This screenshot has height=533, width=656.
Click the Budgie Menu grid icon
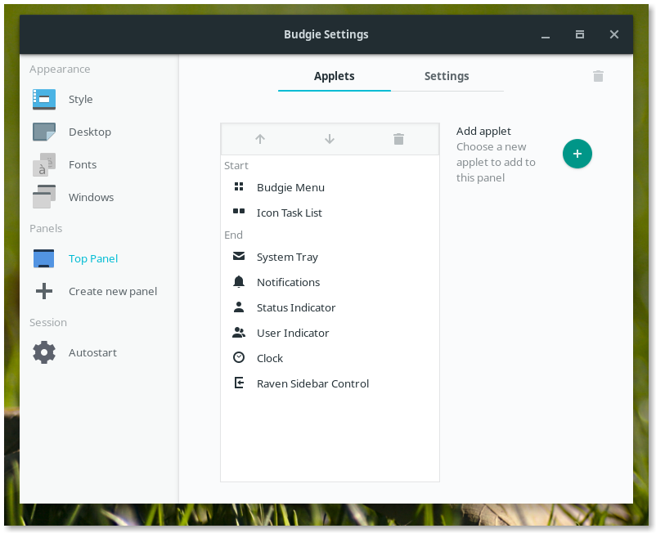239,186
